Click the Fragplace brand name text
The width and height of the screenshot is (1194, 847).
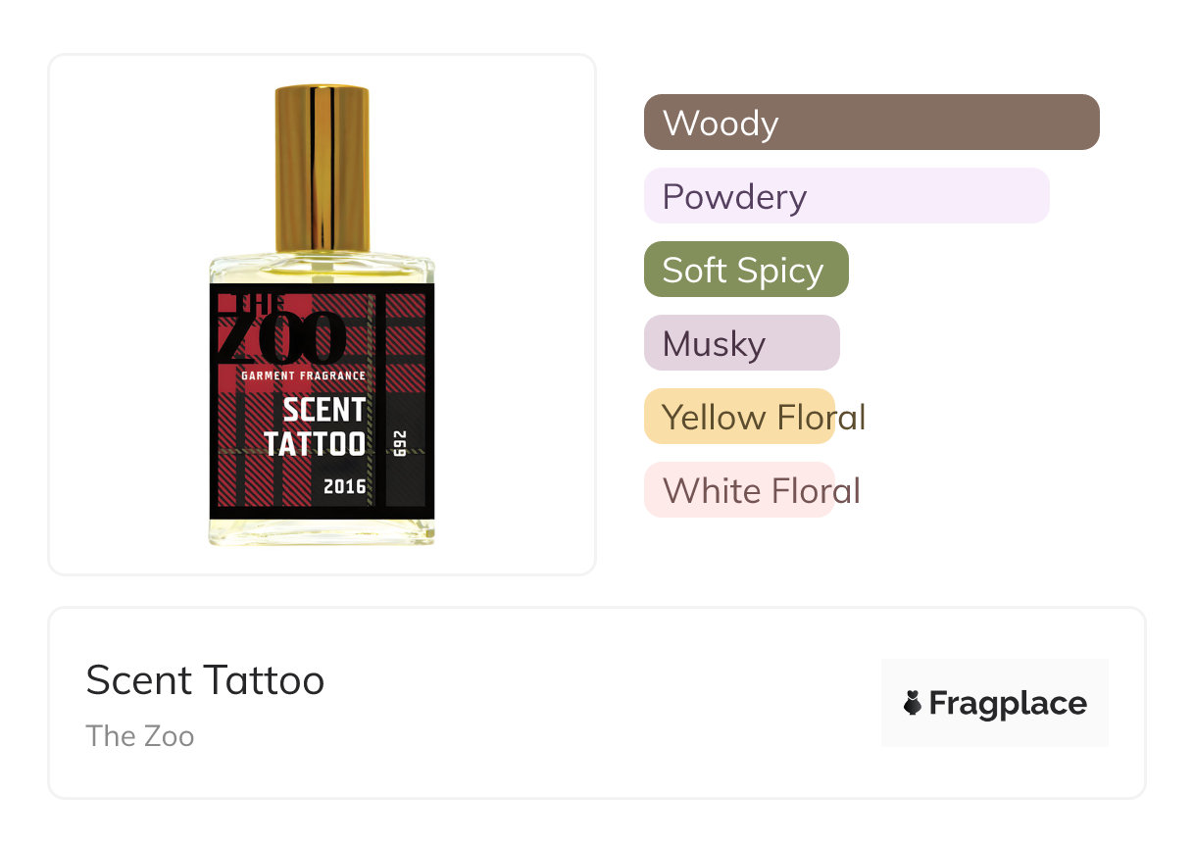click(x=1008, y=704)
